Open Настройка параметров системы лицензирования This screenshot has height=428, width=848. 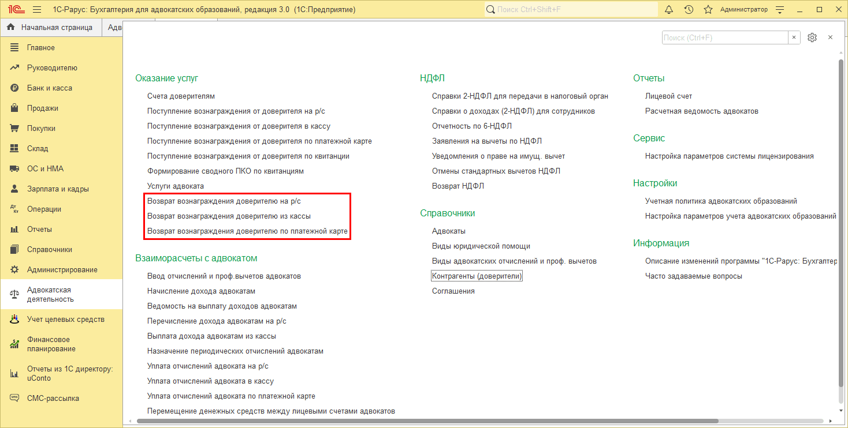click(730, 156)
